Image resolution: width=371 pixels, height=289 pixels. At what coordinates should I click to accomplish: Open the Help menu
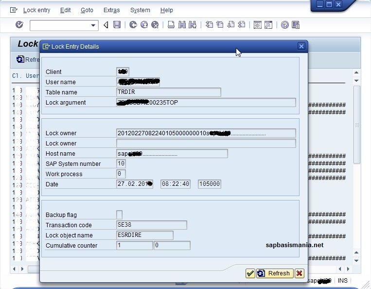[x=167, y=10]
